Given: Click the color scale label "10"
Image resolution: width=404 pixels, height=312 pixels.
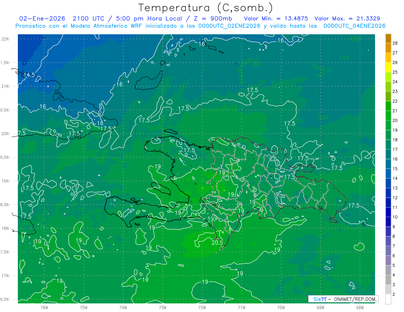Looking at the screenshot, I should point(395,217).
